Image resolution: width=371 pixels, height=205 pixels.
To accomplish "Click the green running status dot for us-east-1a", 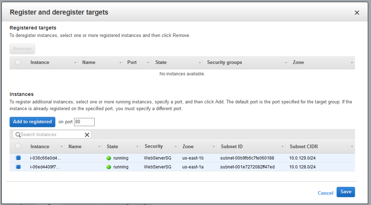I will point(109,167).
